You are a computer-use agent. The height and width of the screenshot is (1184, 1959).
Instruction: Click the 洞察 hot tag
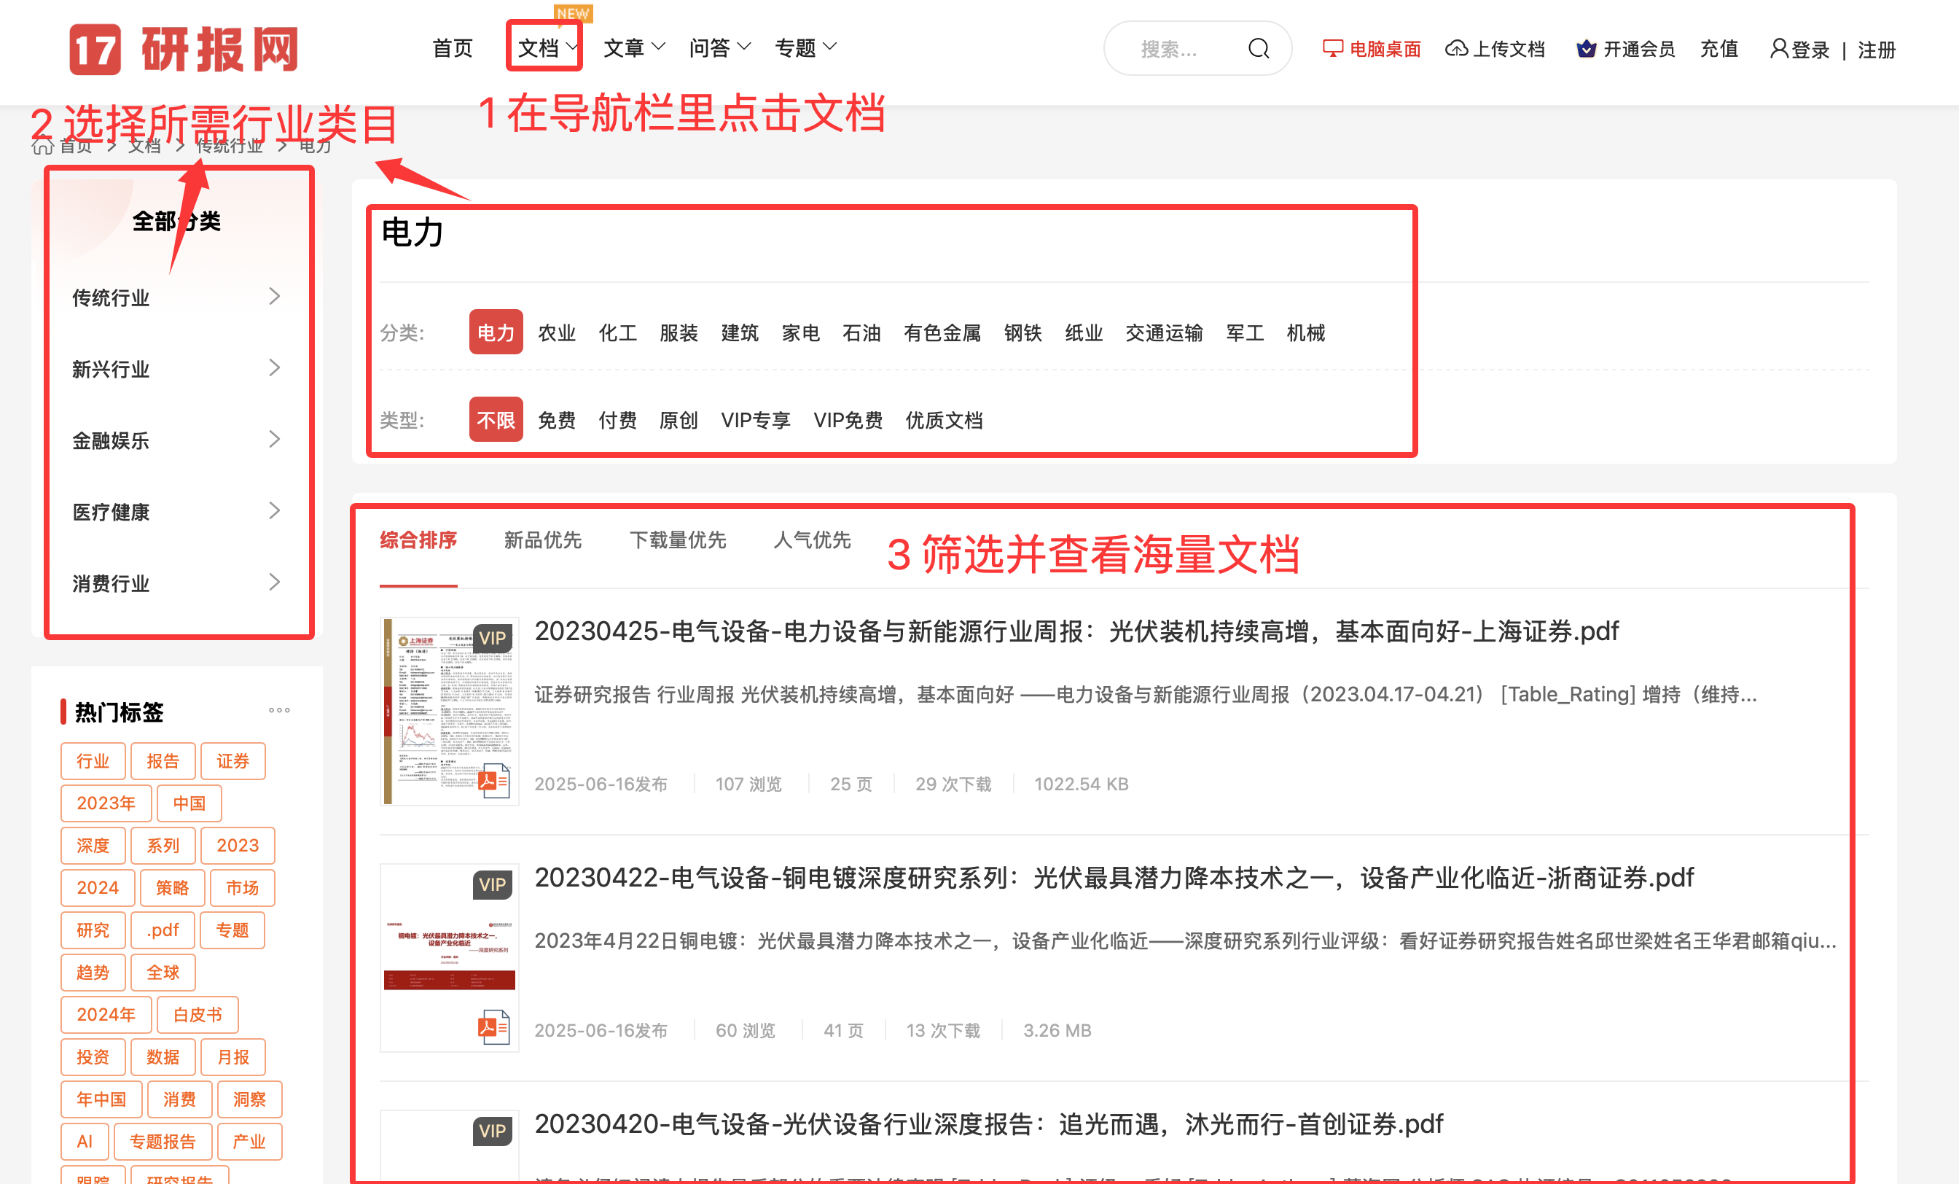click(250, 1099)
